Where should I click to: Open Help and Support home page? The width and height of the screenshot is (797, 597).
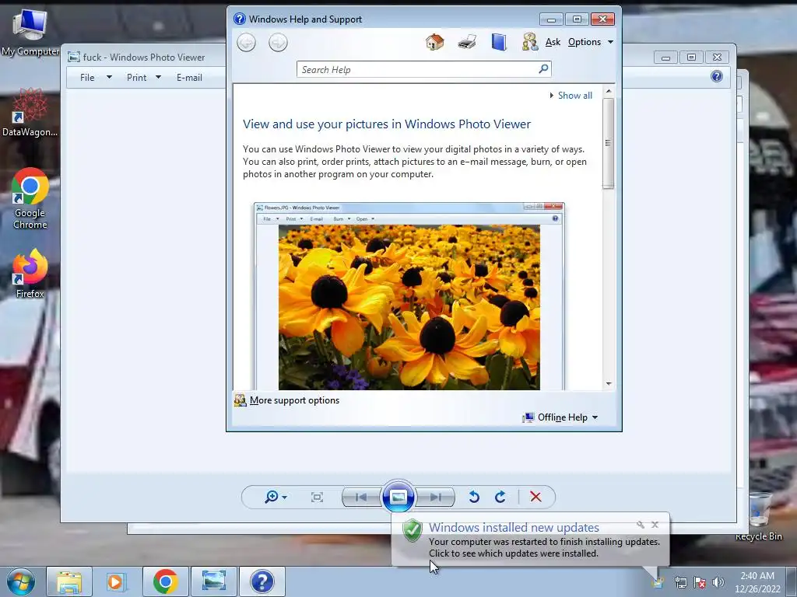click(x=434, y=42)
